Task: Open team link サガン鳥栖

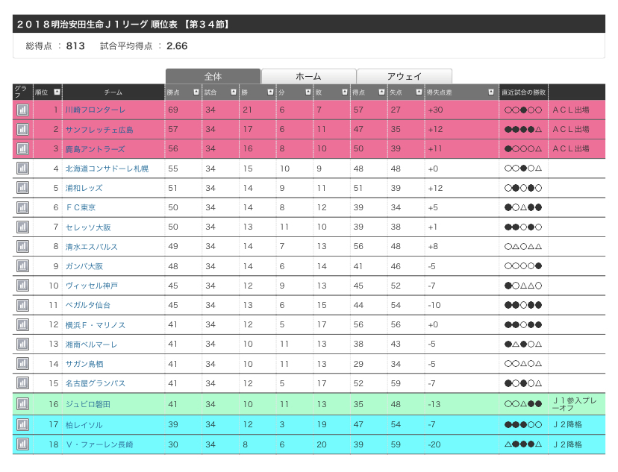Action: coord(84,364)
